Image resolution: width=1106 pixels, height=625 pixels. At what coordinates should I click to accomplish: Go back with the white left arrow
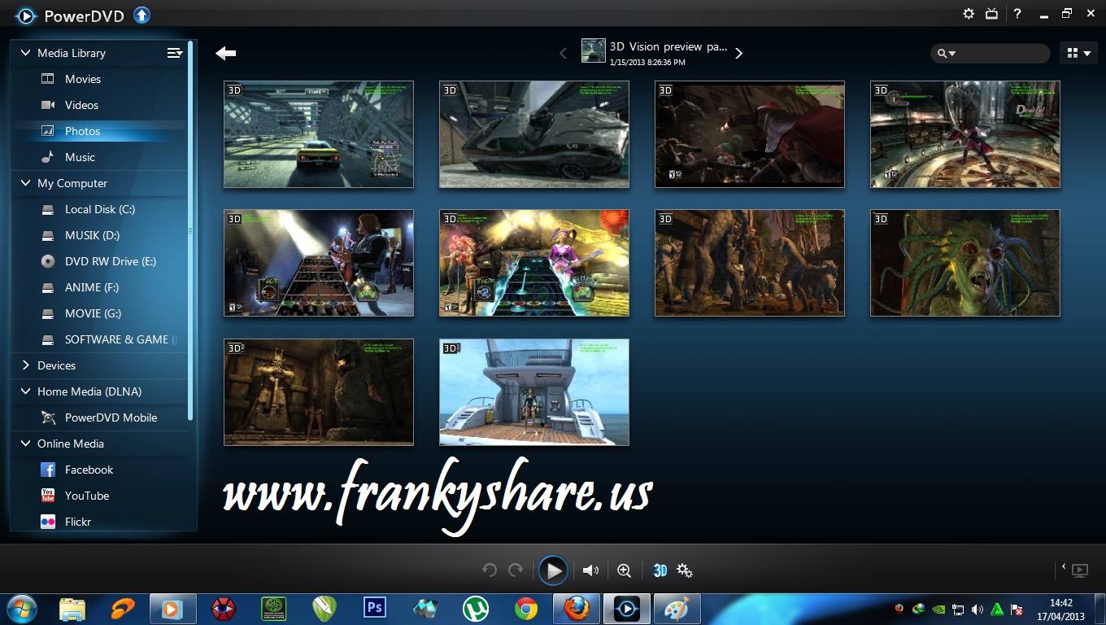[x=225, y=53]
